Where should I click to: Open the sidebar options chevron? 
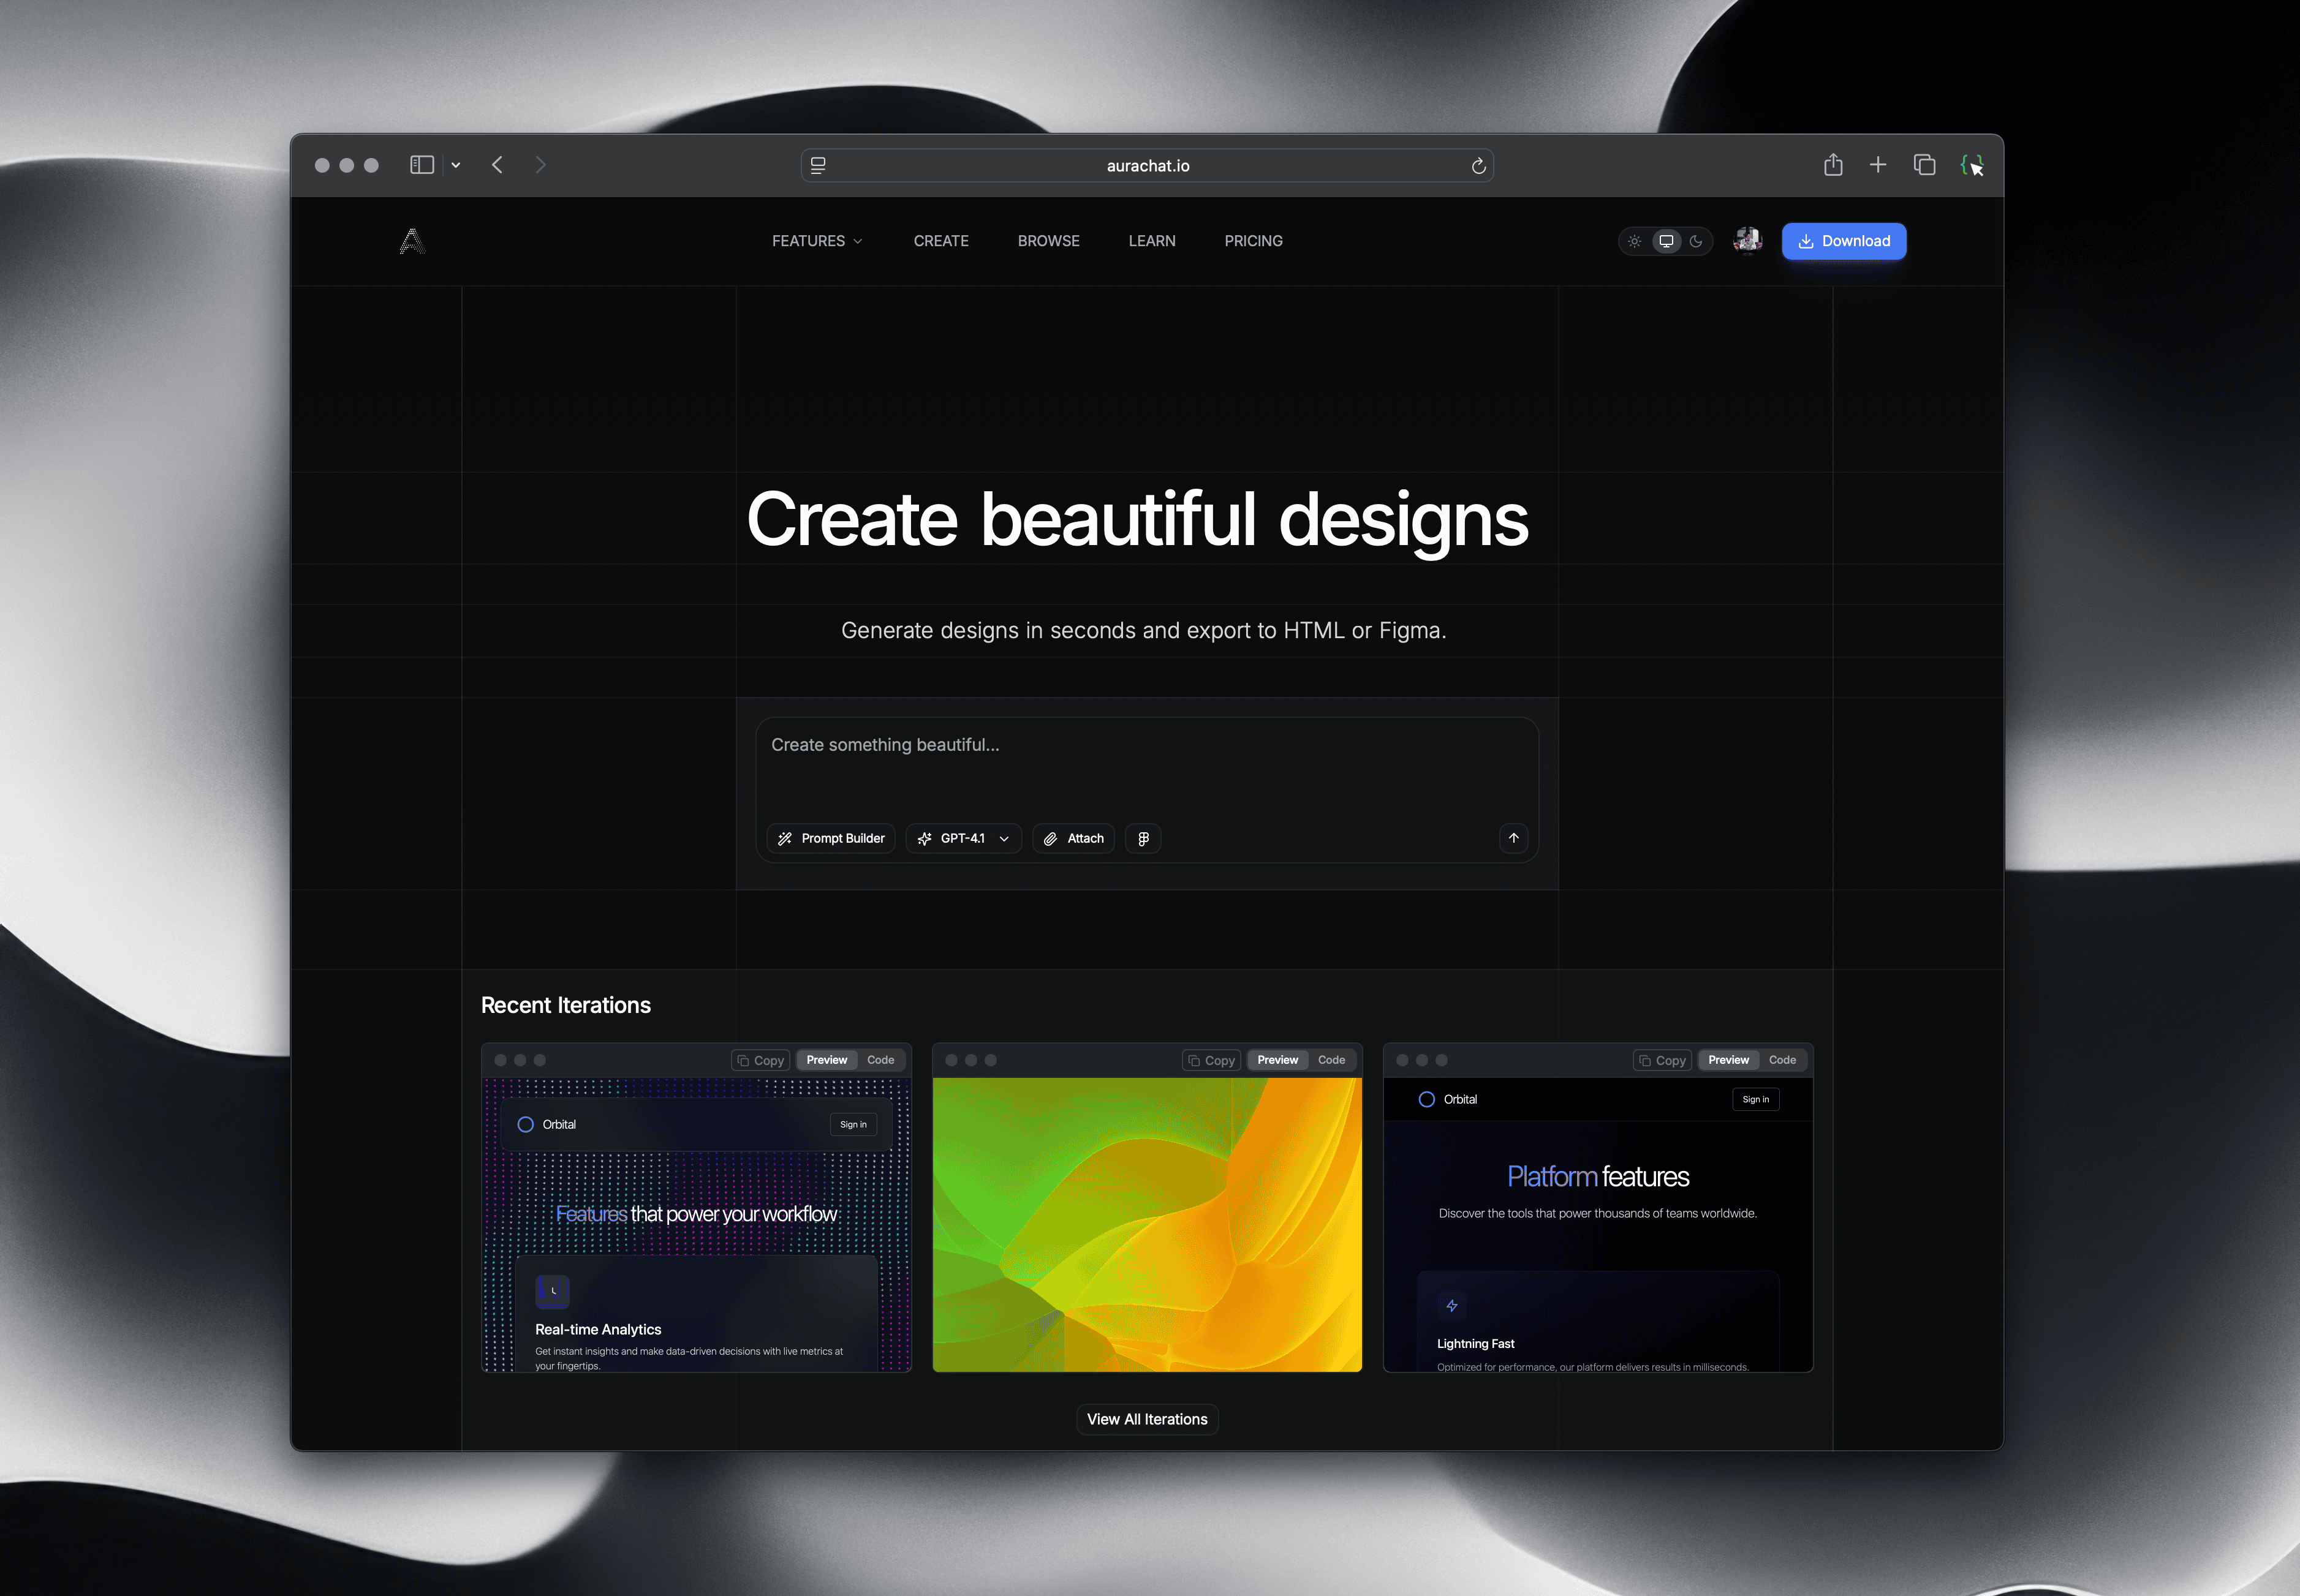455,165
